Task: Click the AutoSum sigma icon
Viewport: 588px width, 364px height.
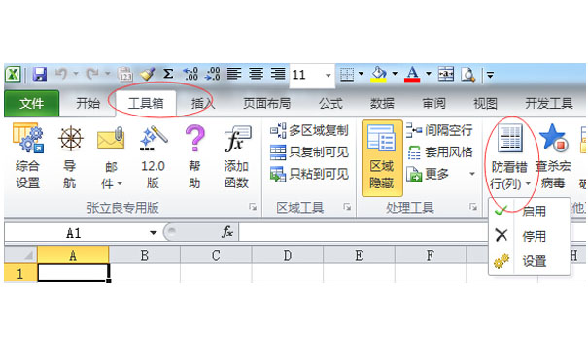Action: click(x=168, y=74)
